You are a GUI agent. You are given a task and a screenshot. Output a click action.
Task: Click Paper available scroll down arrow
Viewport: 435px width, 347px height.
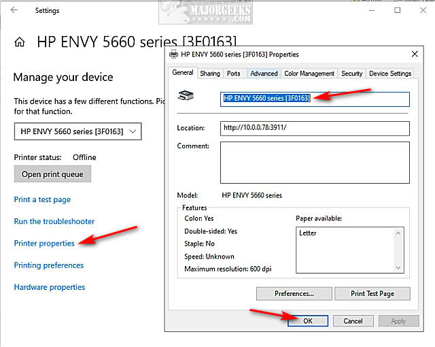coord(398,267)
